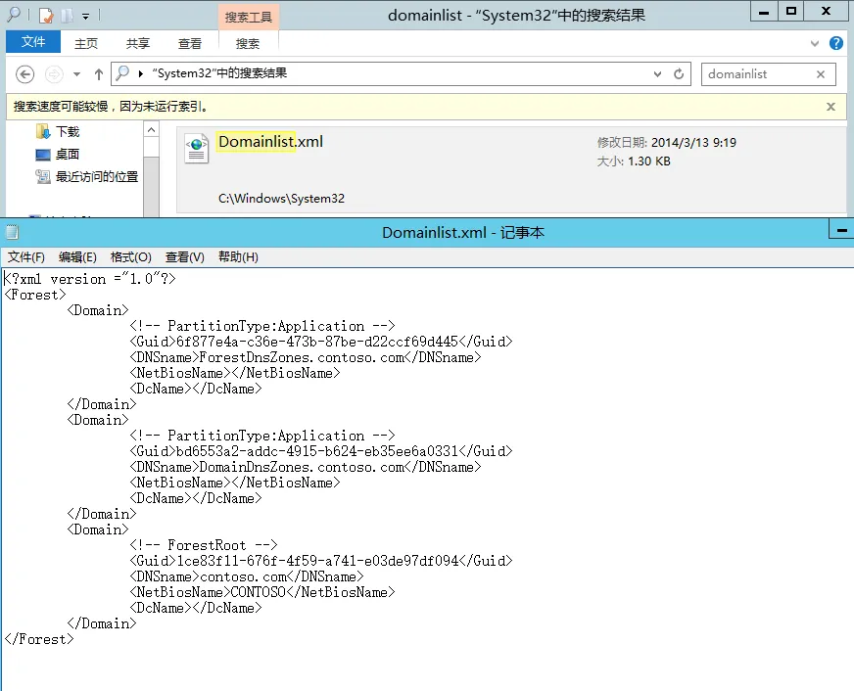Expand the ribbon using chevron arrow
Viewport: 854px width, 691px height.
point(815,44)
